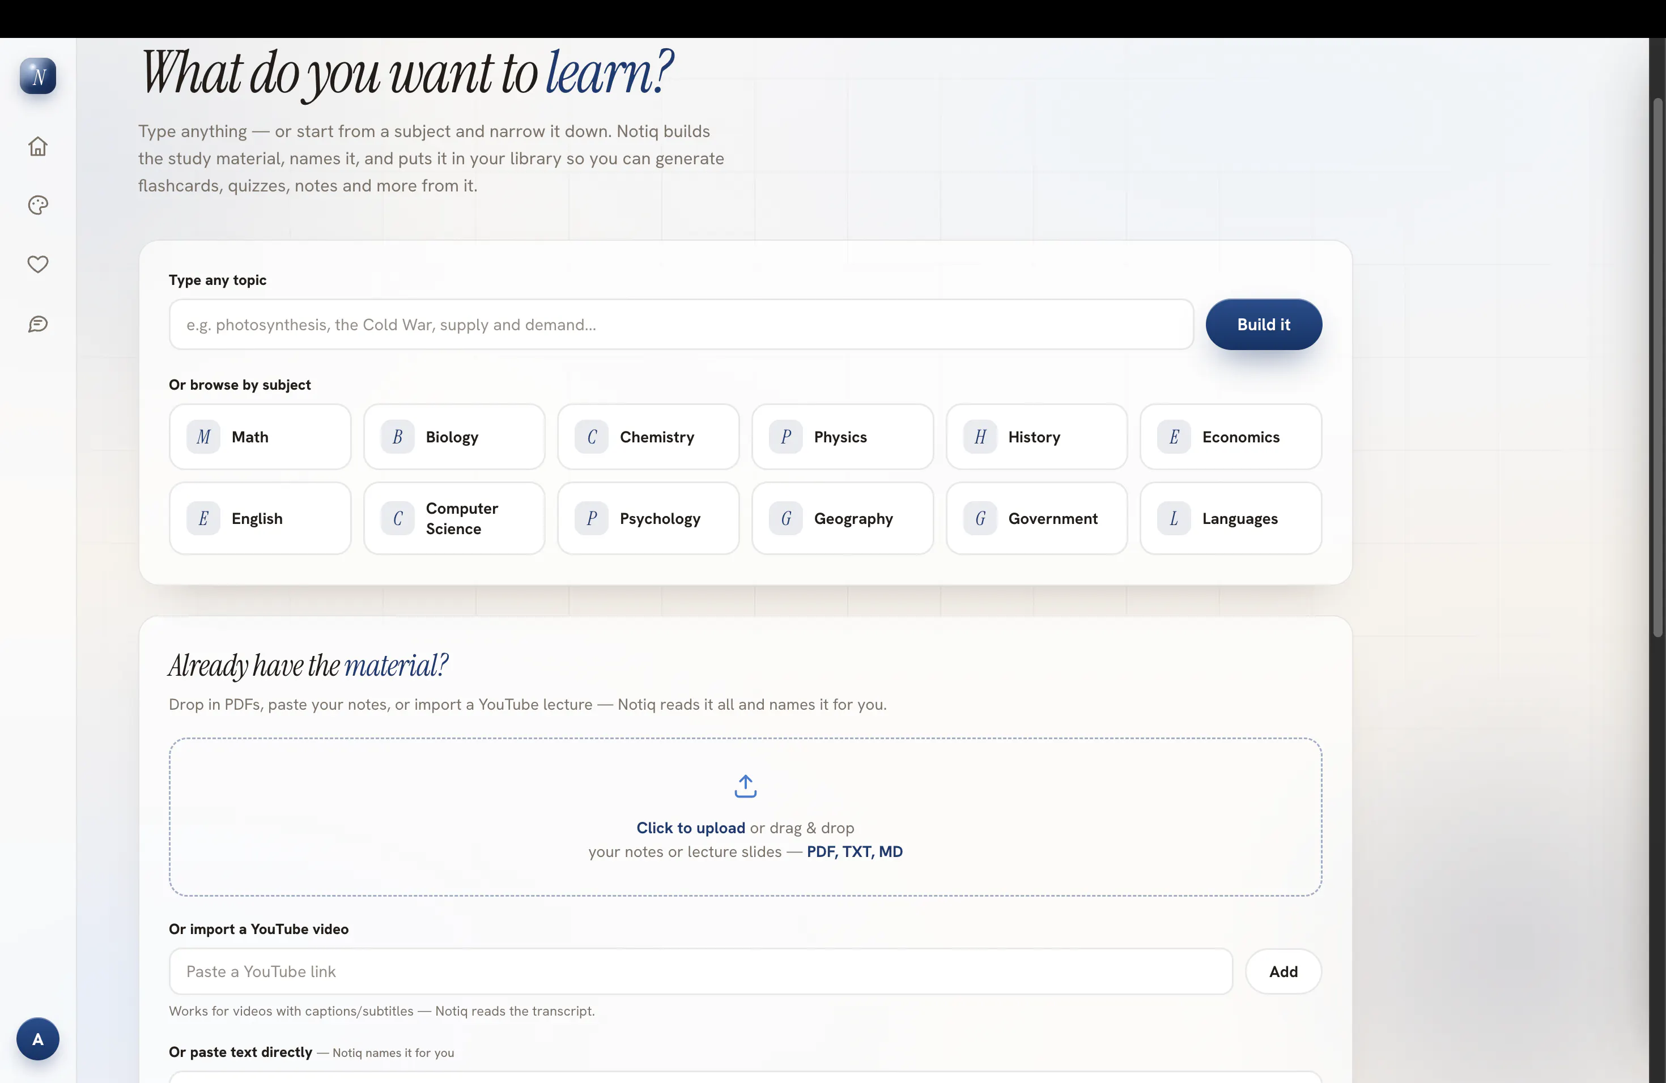Open the Geography subject card

842,518
